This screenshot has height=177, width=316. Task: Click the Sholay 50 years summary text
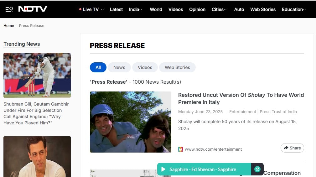tap(237, 125)
